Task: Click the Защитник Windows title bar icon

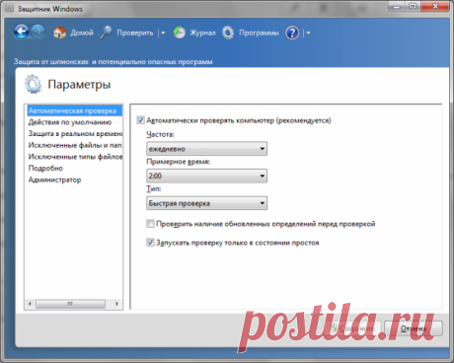Action: [x=9, y=8]
